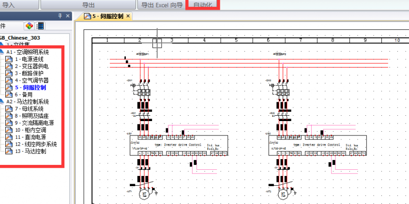The image size is (409, 204).
Task: Pin the side panel with pushpin icon
Action: pyautogui.click(x=60, y=16)
